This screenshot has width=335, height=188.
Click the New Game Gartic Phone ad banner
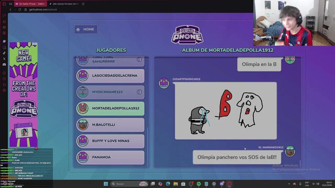(x=24, y=95)
